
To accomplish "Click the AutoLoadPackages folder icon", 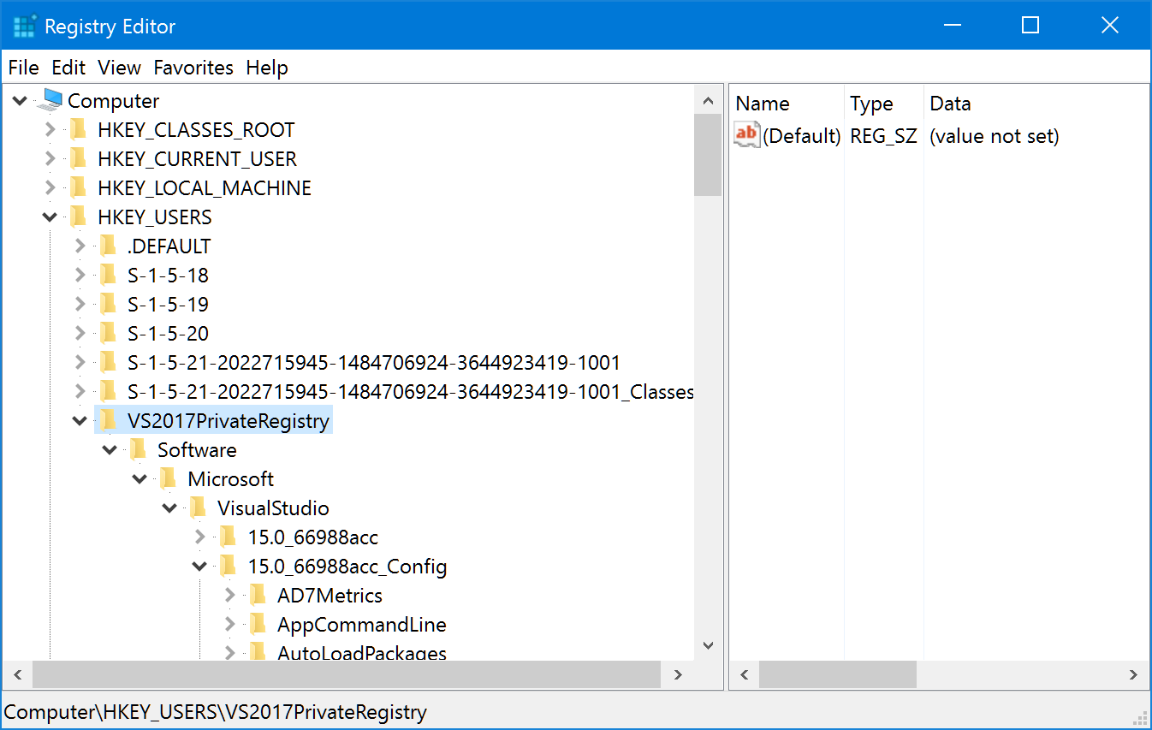I will [x=258, y=653].
